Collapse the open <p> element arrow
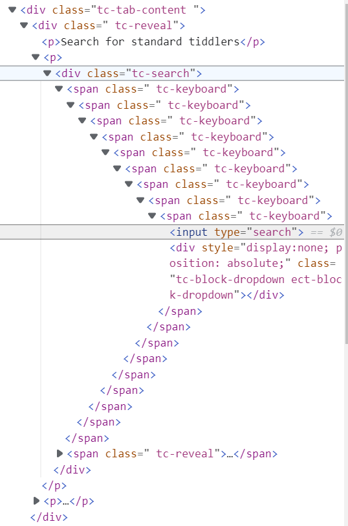The width and height of the screenshot is (348, 526). click(x=36, y=57)
